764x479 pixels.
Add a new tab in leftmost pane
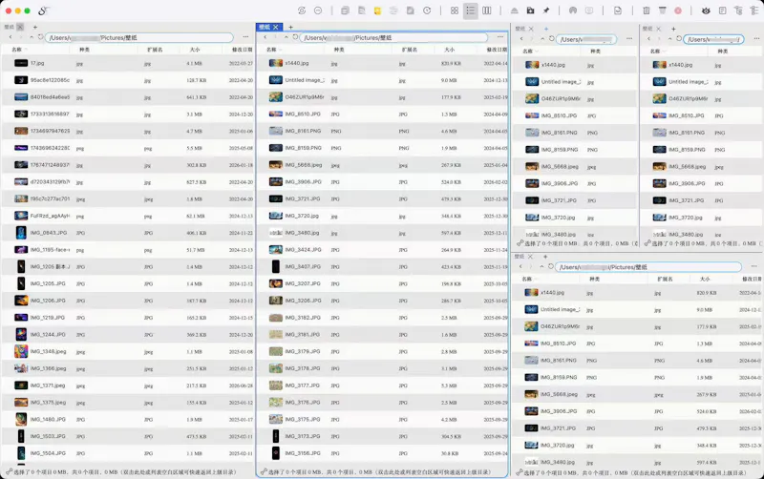point(34,28)
